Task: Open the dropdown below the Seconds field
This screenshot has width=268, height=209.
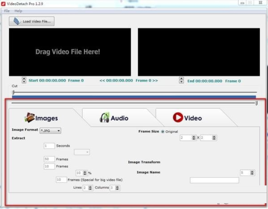Action: [82, 152]
